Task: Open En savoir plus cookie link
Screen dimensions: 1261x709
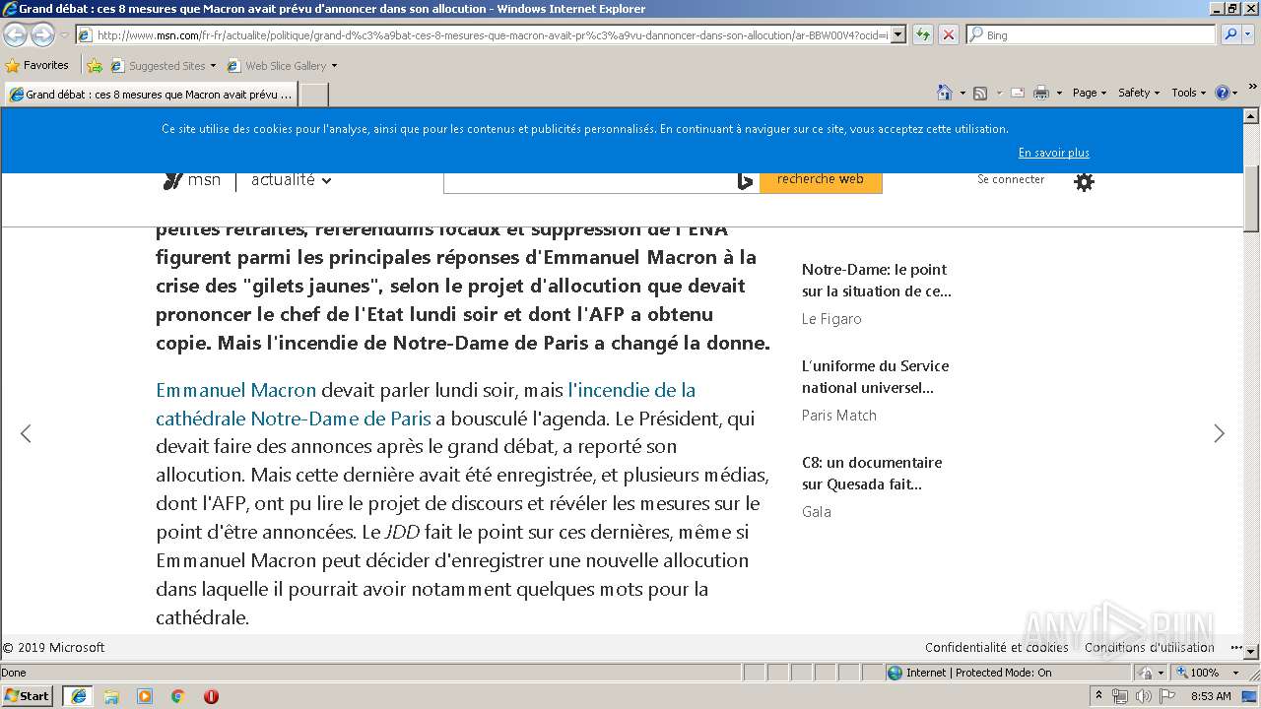Action: [1054, 153]
